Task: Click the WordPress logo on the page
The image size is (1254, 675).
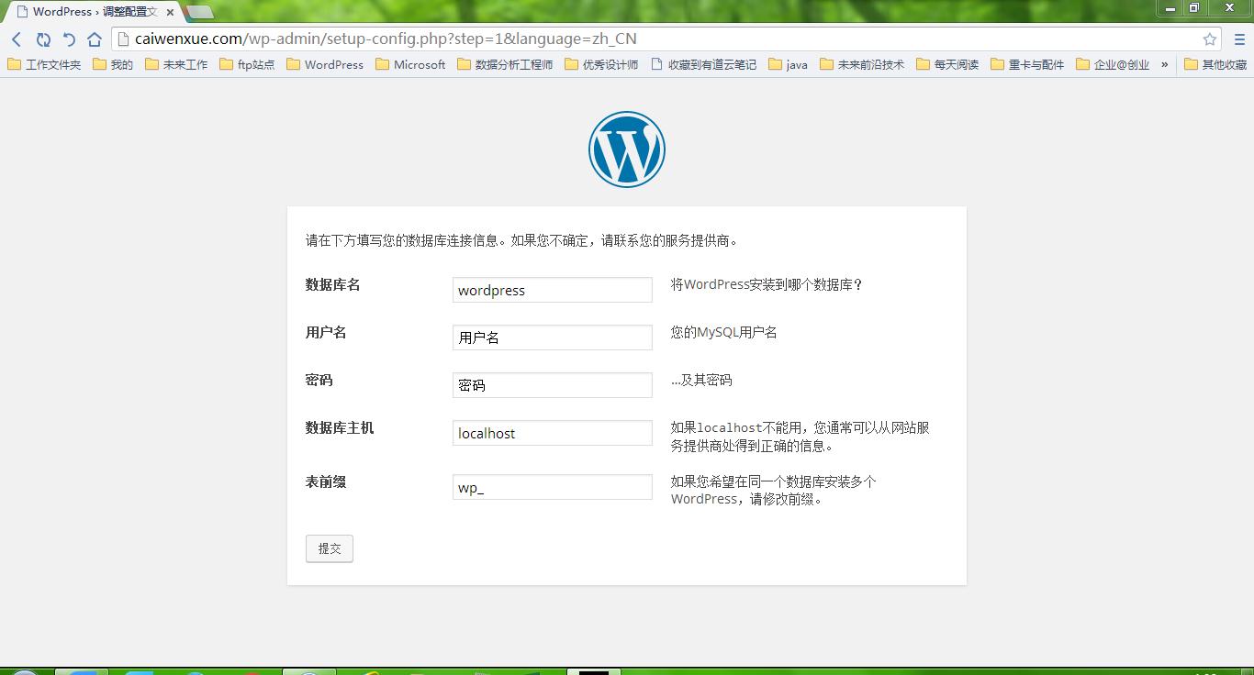Action: 626,149
